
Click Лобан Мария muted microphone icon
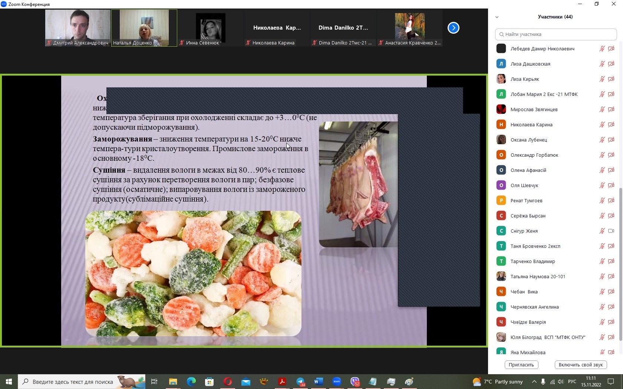pos(602,94)
